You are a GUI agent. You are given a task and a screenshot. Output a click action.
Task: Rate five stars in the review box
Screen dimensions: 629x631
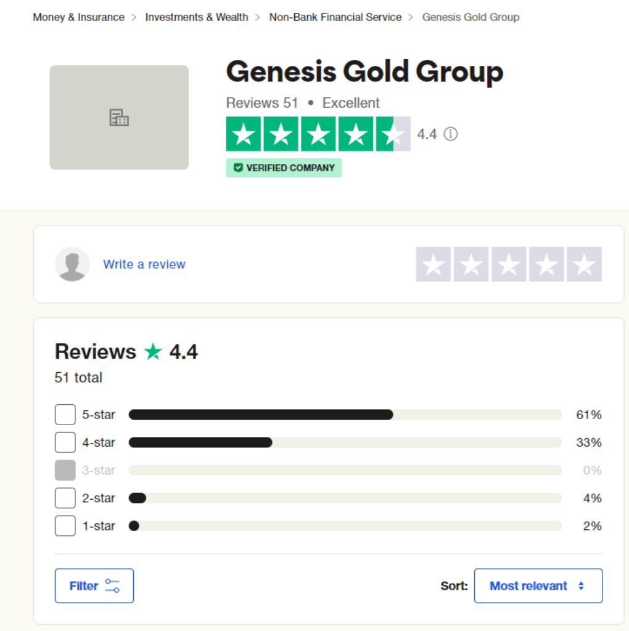click(x=584, y=264)
